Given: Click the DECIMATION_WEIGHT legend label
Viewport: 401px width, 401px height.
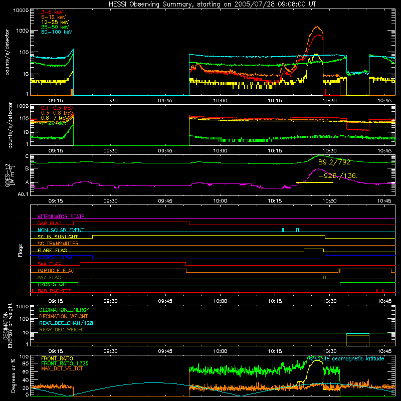Looking at the screenshot, I should 64,316.
